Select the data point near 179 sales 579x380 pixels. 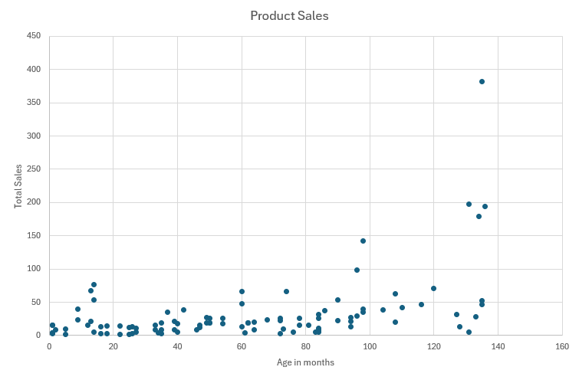[x=479, y=216]
